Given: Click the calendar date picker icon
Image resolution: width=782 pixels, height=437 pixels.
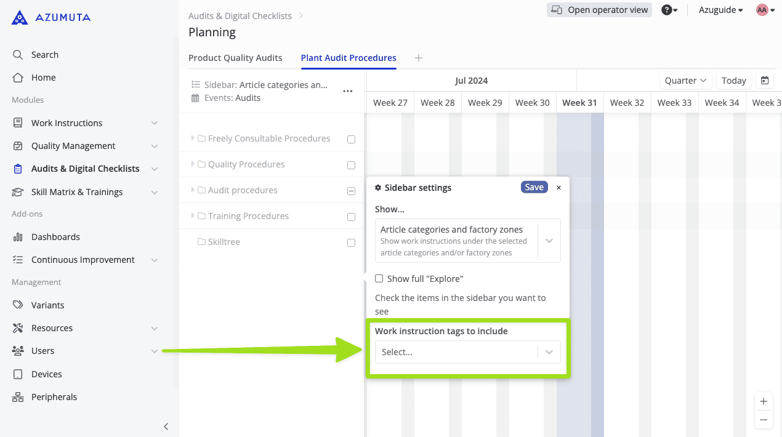Looking at the screenshot, I should tap(765, 81).
